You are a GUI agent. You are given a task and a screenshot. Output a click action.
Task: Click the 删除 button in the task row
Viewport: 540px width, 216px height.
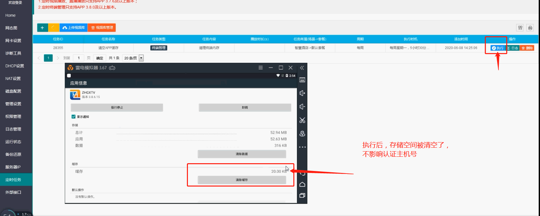(527, 48)
